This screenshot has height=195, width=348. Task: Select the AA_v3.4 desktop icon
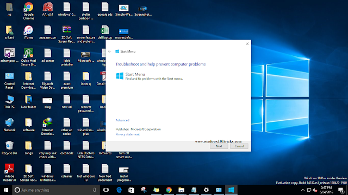click(x=48, y=9)
